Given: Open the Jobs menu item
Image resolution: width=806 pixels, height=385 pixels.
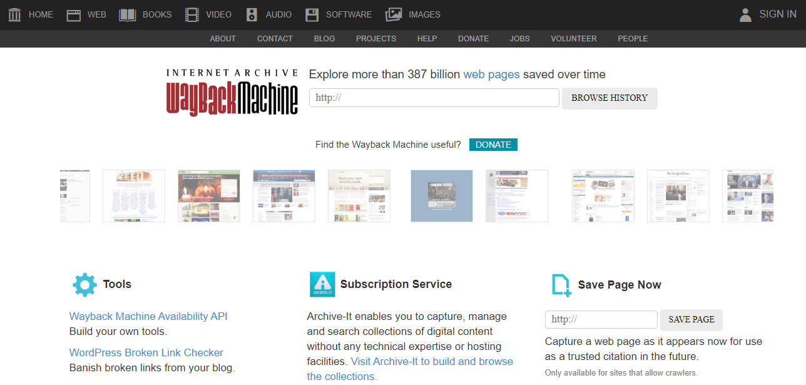Looking at the screenshot, I should (519, 39).
